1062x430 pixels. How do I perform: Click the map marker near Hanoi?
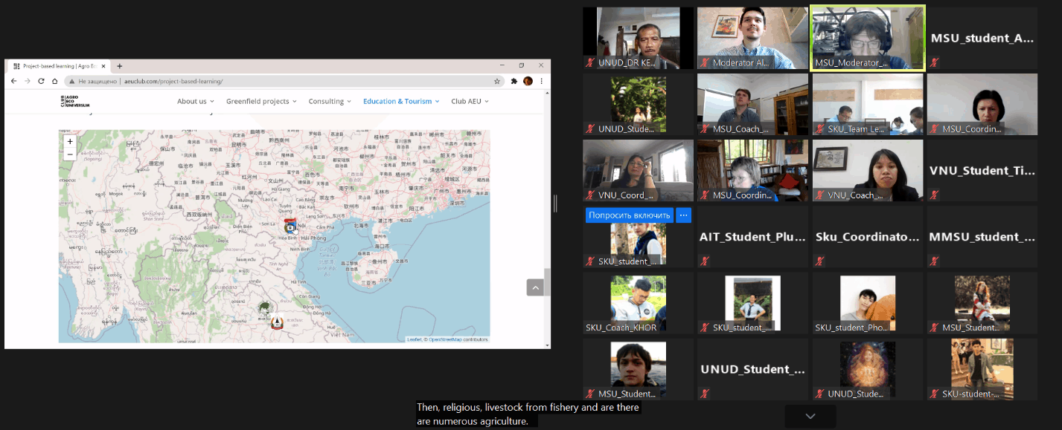coord(290,227)
